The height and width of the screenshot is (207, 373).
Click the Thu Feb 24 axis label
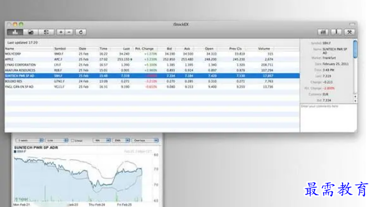(97, 205)
